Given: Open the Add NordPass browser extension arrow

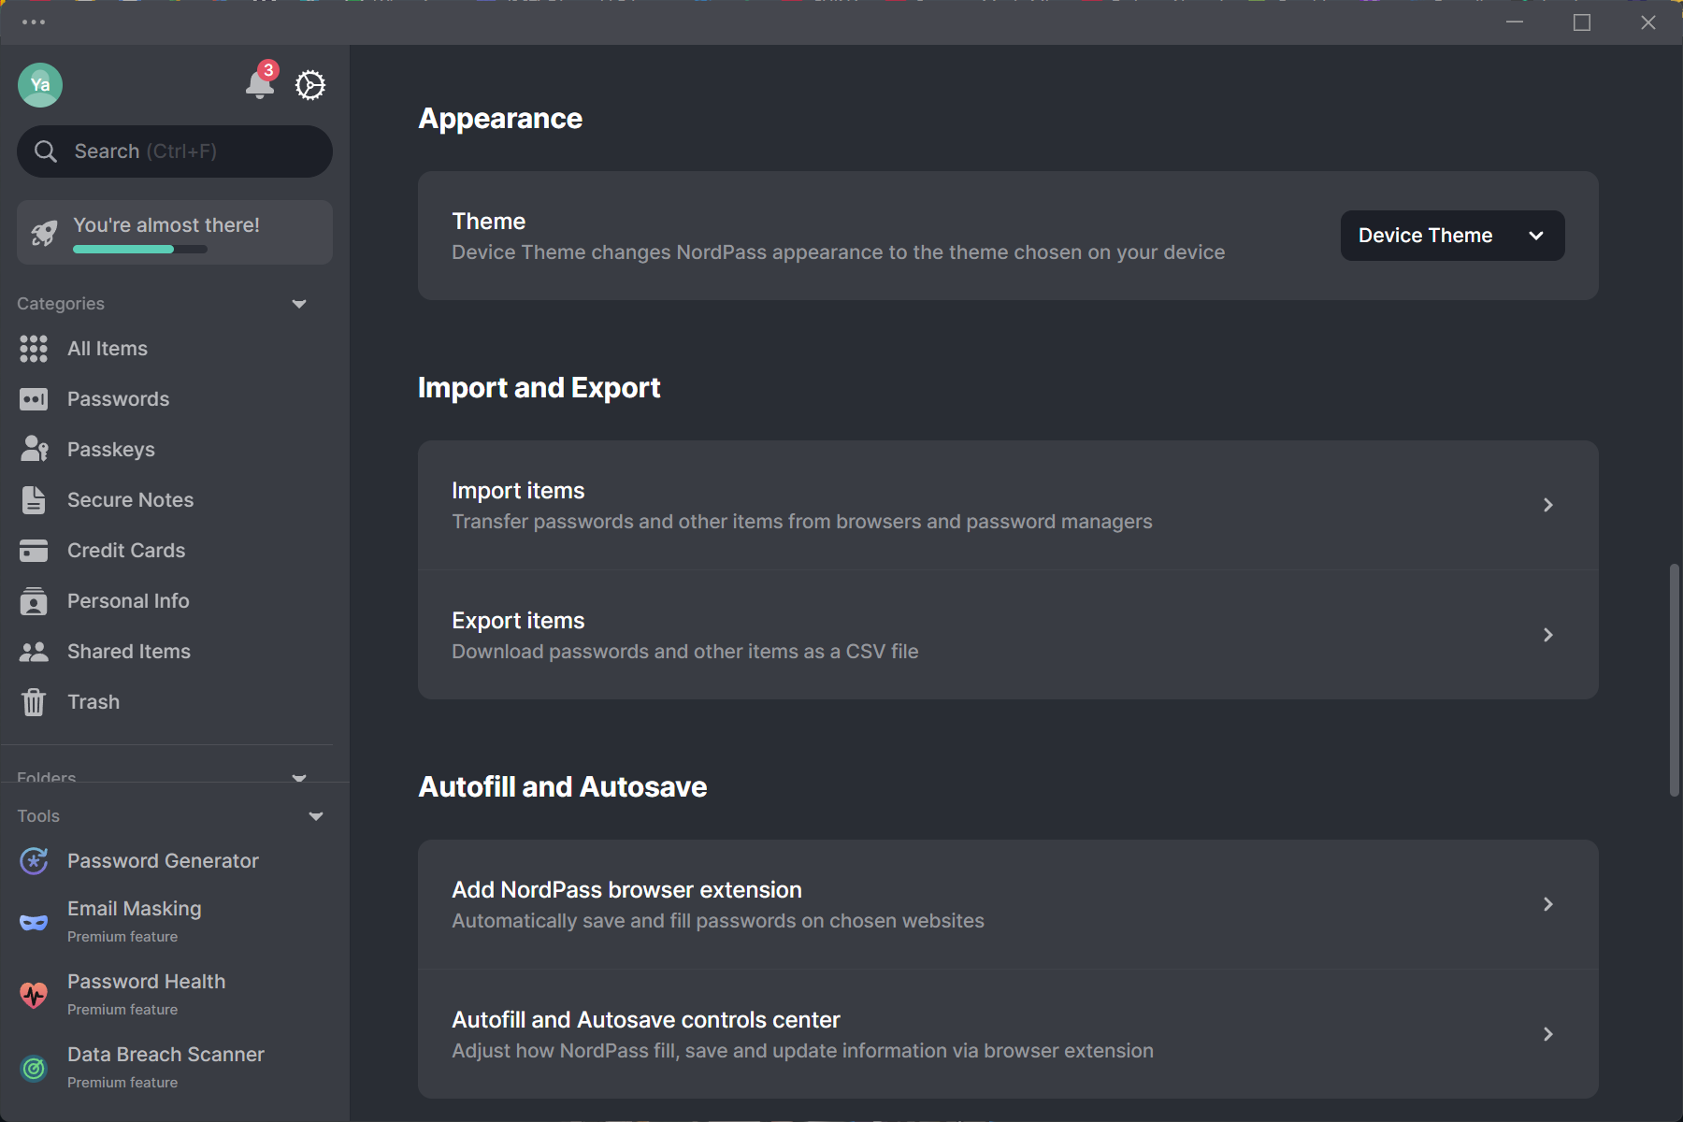Looking at the screenshot, I should click(x=1548, y=904).
